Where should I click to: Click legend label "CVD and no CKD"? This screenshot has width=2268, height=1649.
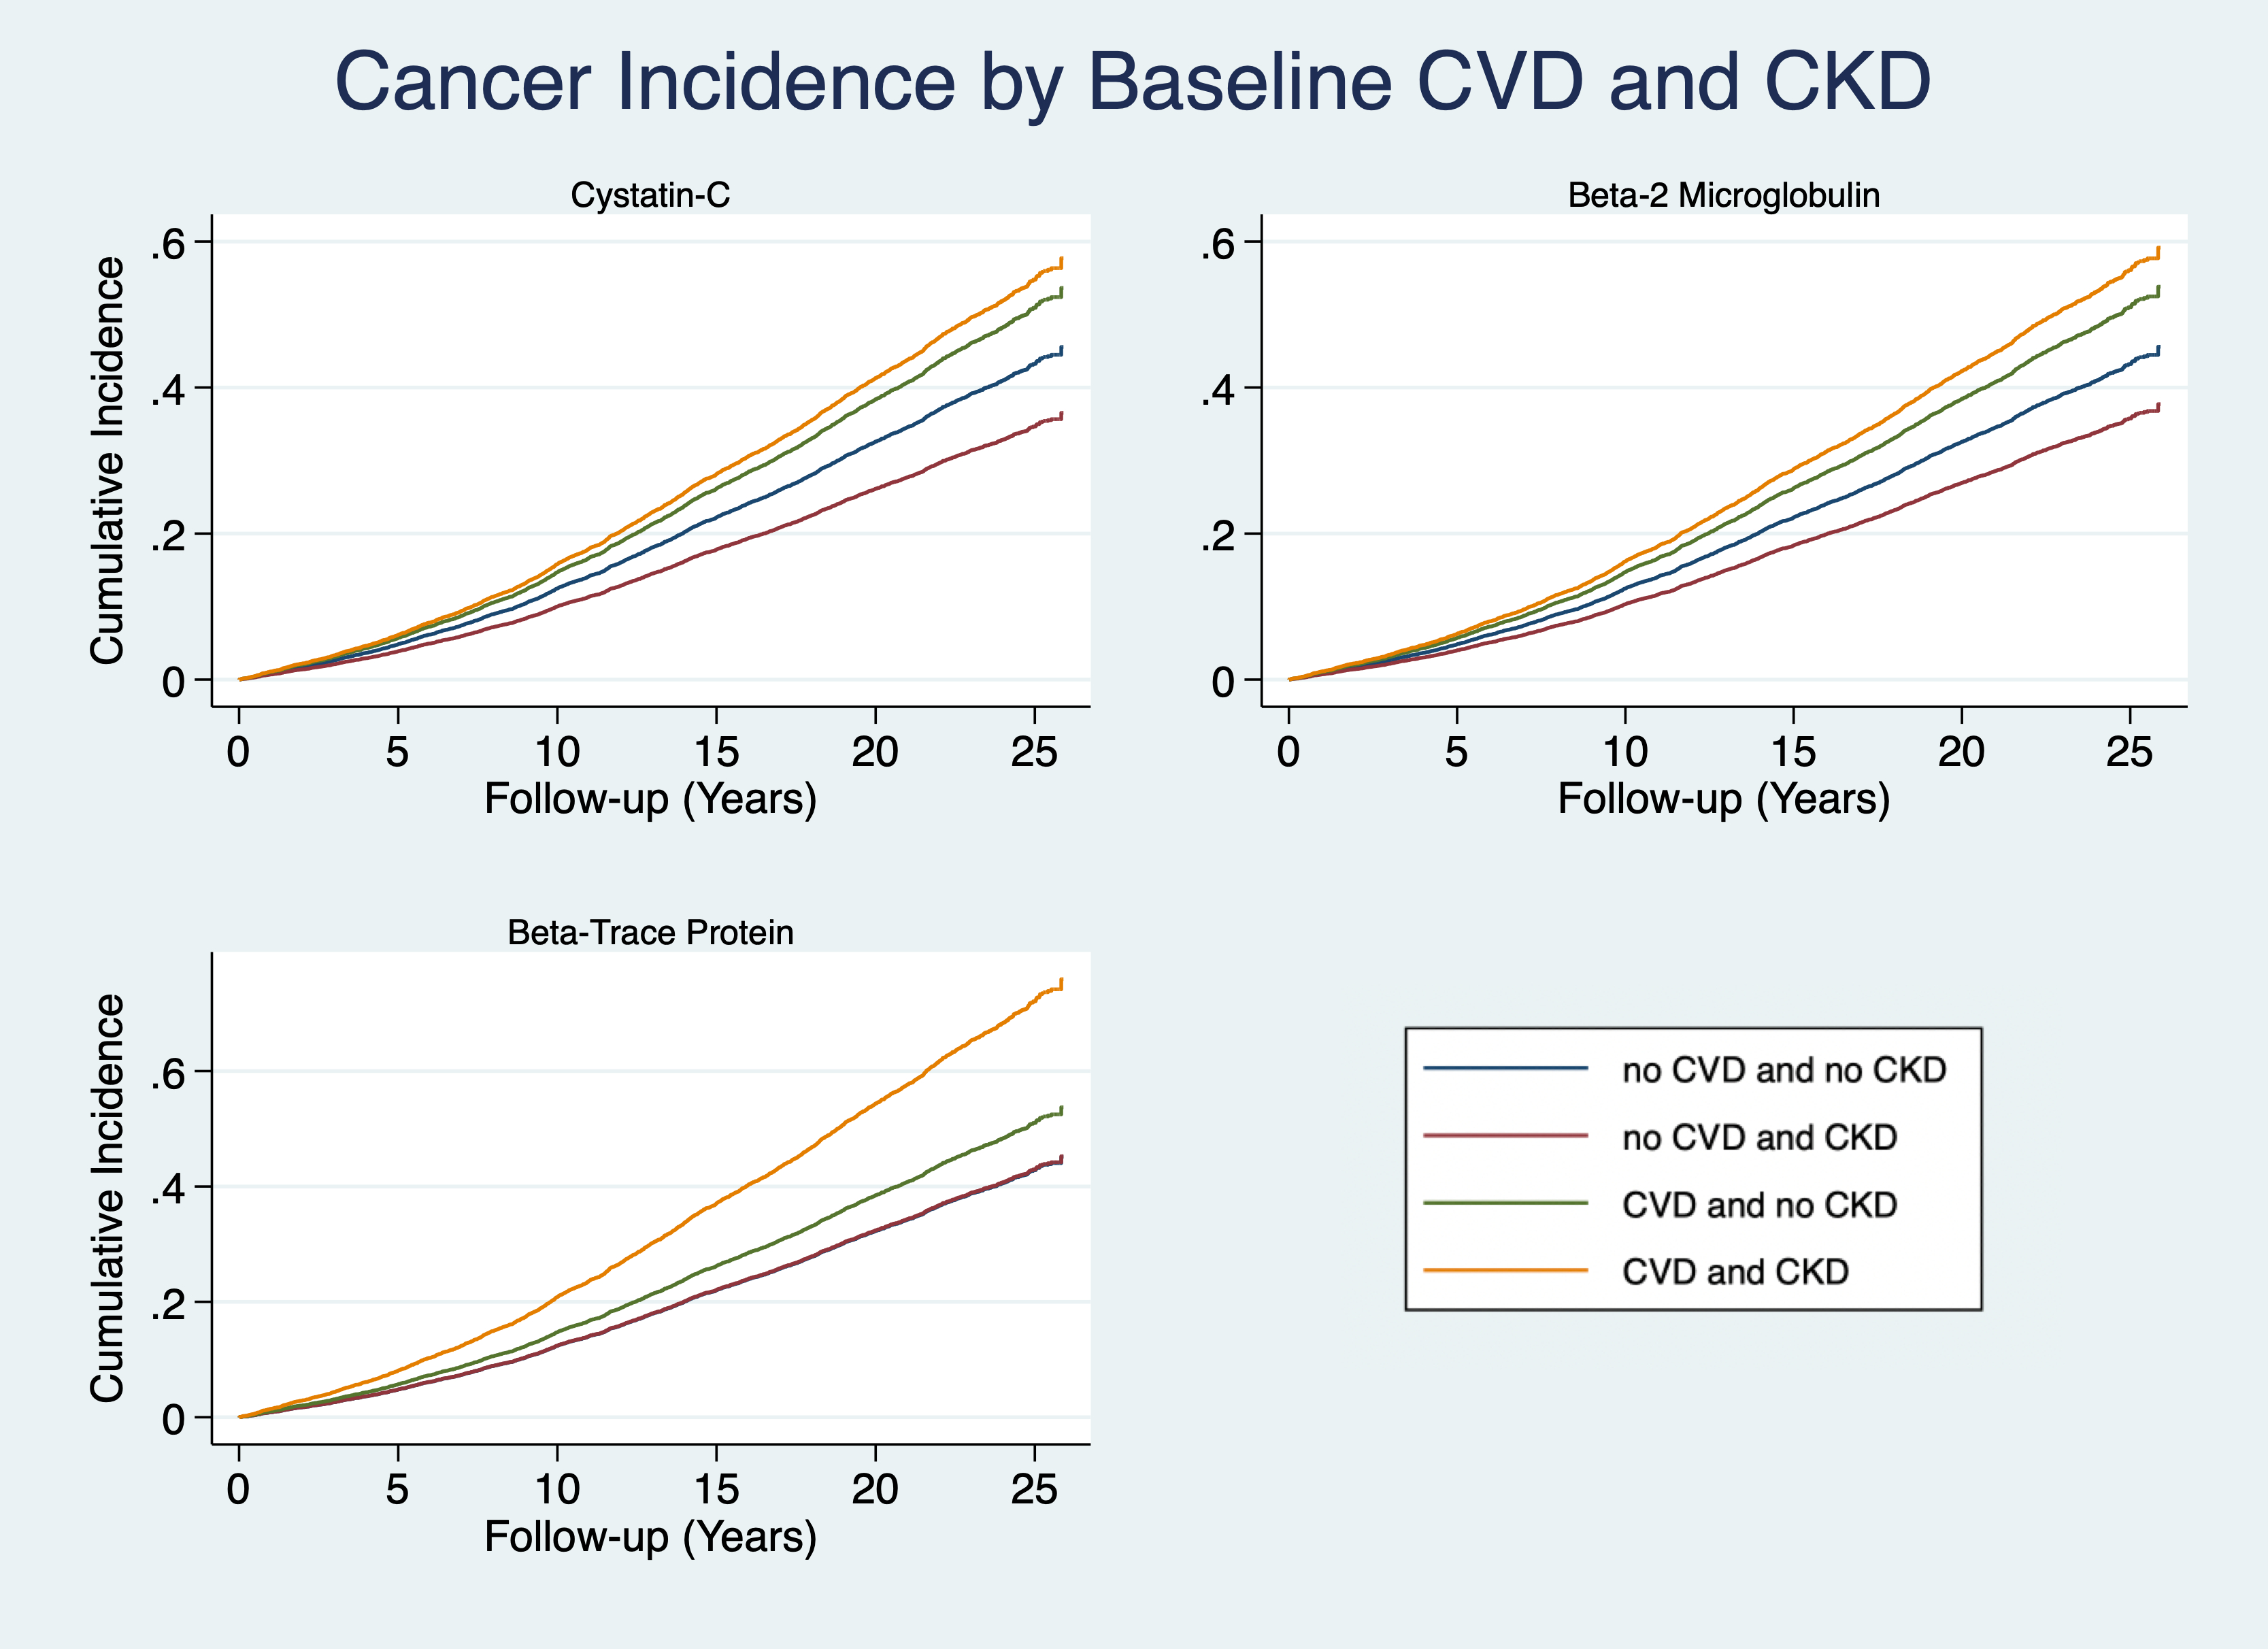click(1759, 1204)
